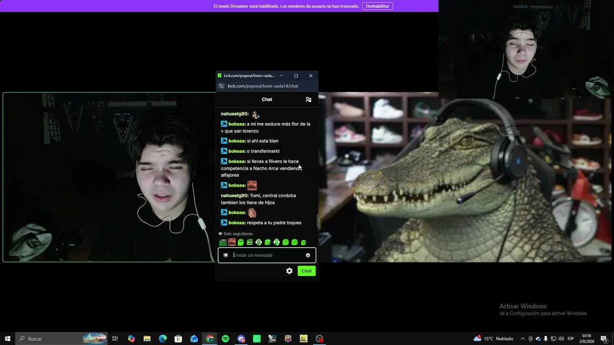Viewport: 614px width, 345px height.
Task: Switch the ESP input language
Action: [x=571, y=339]
